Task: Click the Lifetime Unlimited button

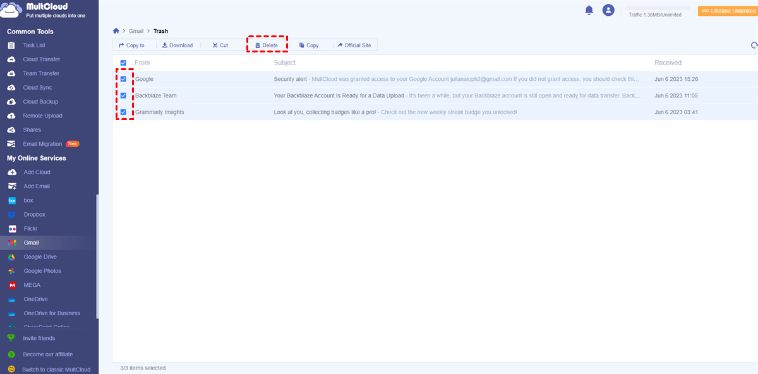Action: click(x=727, y=11)
